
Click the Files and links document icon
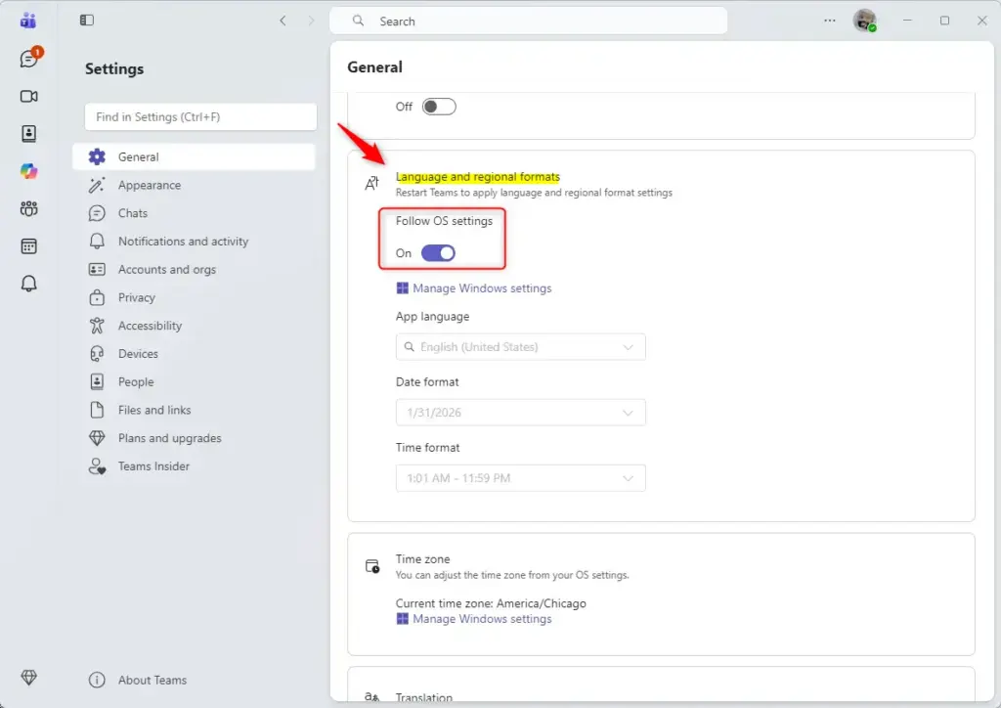pos(97,410)
